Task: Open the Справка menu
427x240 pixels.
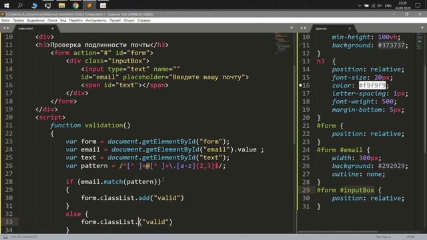Action: [144, 21]
